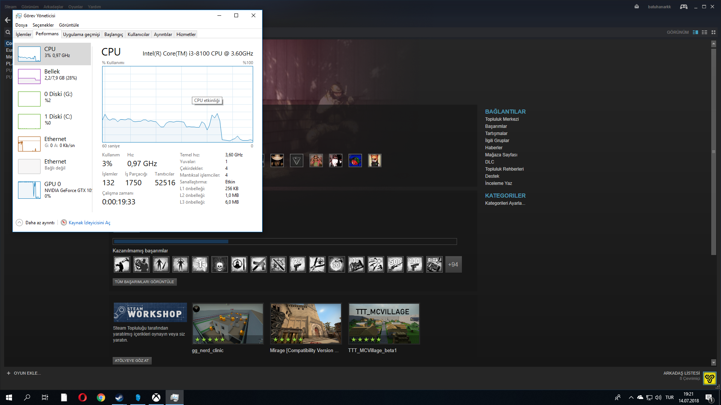Click ATÖLYEYE GÖZ AT button
The height and width of the screenshot is (405, 721).
pos(132,361)
